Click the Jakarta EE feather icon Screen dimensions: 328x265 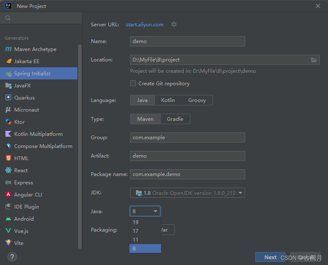click(x=8, y=61)
